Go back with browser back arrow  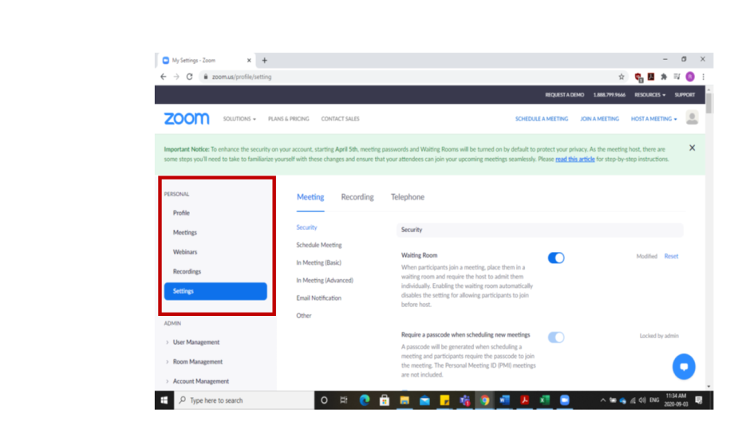[x=164, y=77]
